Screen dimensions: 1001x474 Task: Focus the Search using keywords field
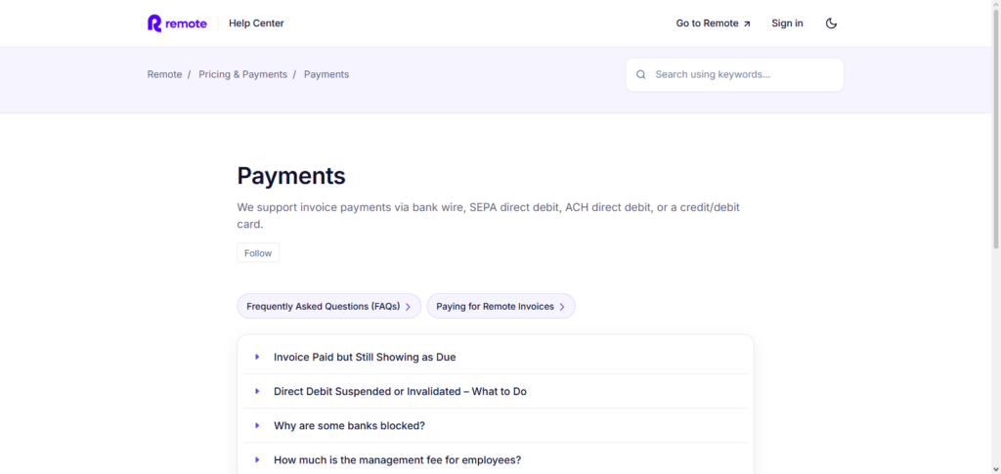click(x=735, y=74)
